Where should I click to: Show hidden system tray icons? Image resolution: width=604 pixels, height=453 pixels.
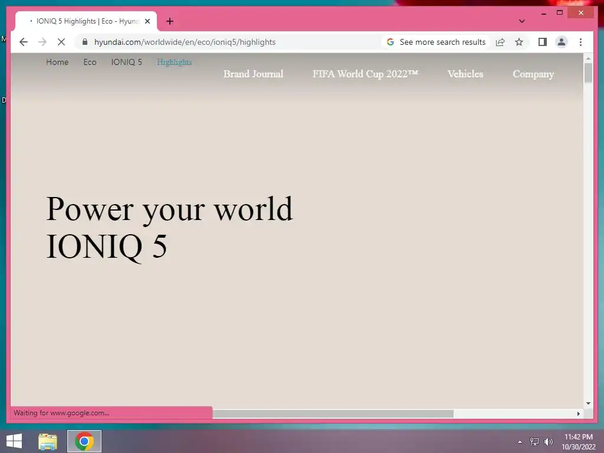point(520,442)
